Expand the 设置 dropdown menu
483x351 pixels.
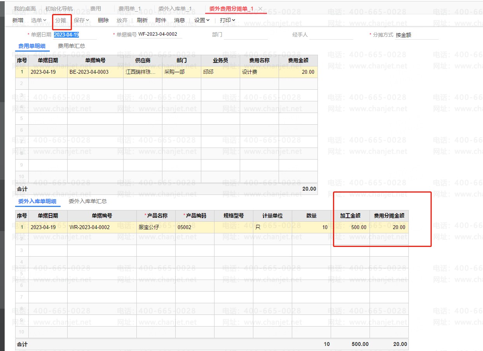[202, 20]
